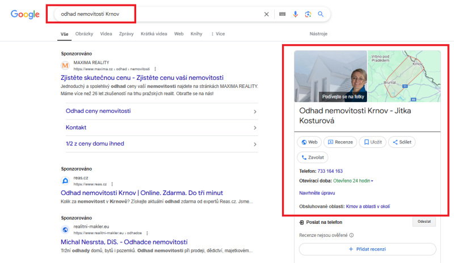Viewport: 454px width, 263px height.
Task: Open Odhad ceny nemovitosti sitelink
Action: click(x=98, y=111)
